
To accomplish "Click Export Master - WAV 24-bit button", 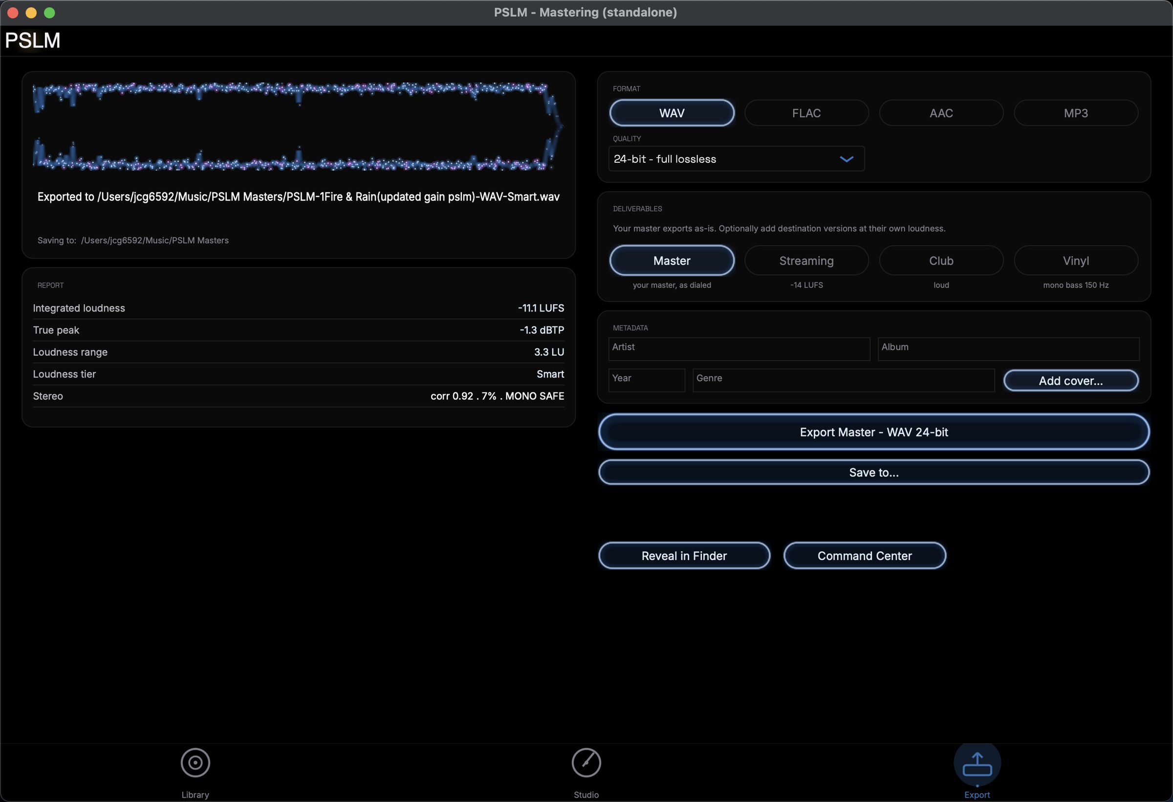I will pyautogui.click(x=874, y=432).
